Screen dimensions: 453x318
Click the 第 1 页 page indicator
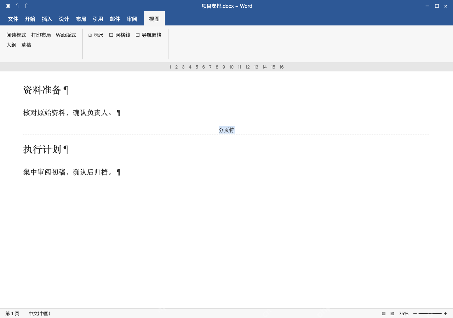tap(12, 313)
